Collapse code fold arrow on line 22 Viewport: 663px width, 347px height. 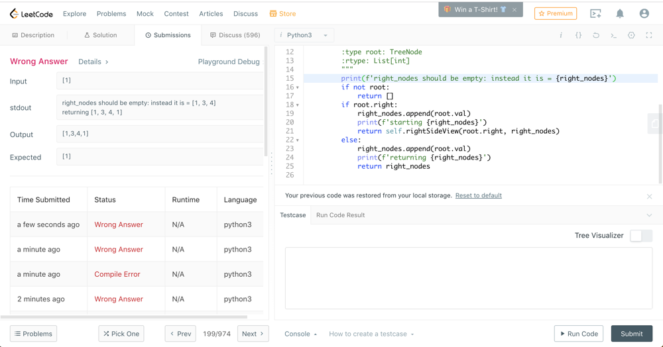(297, 140)
